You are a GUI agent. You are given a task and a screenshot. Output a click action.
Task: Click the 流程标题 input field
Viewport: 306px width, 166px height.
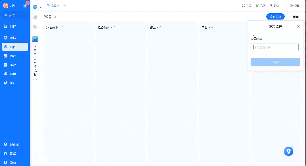tap(274, 47)
